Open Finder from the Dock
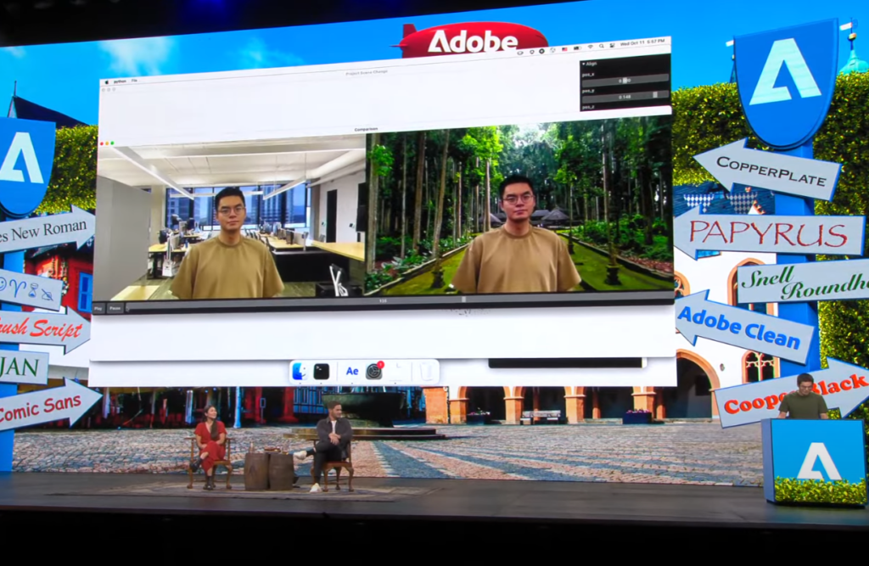 [299, 372]
